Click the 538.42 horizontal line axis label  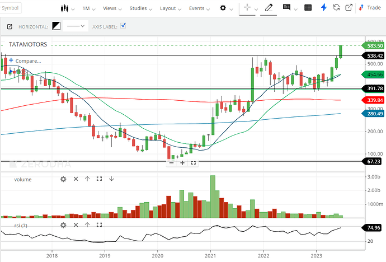(373, 55)
